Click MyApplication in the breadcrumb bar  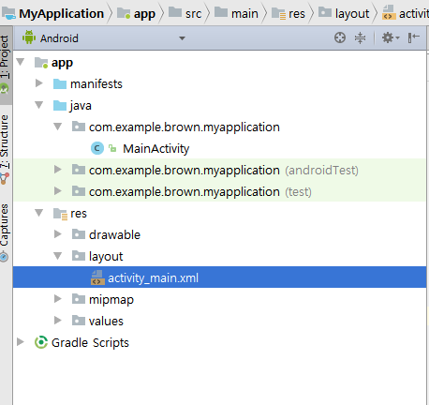point(52,14)
